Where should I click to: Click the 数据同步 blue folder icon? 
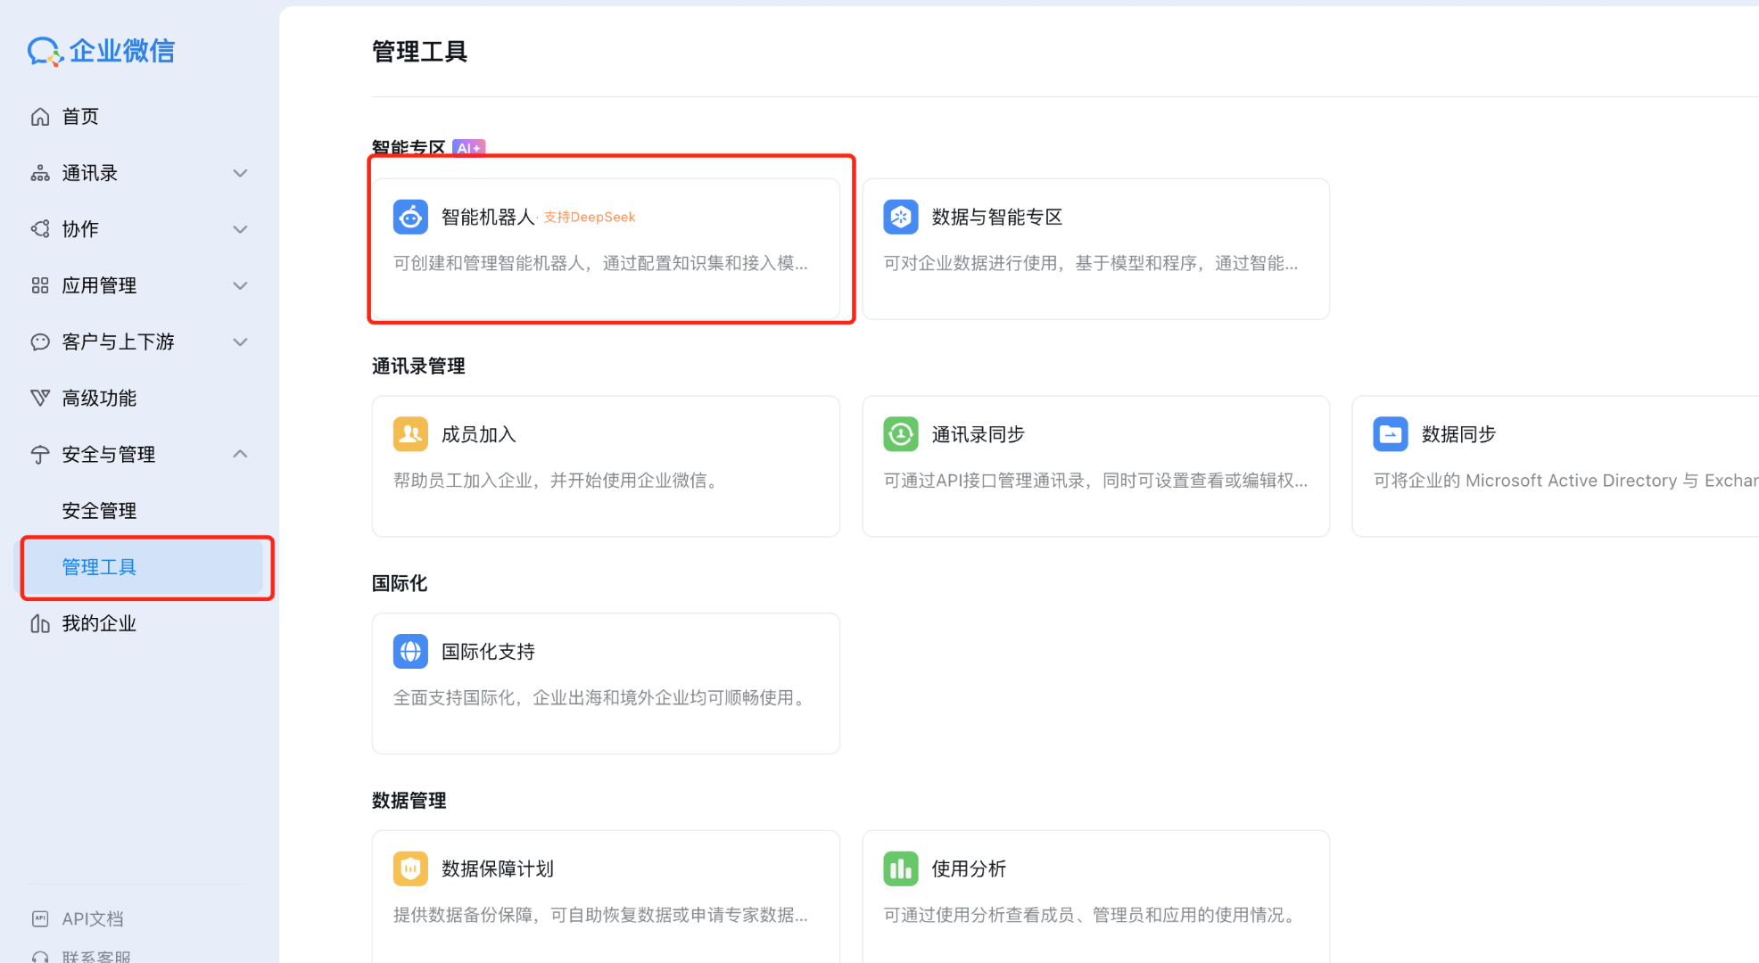click(x=1390, y=434)
